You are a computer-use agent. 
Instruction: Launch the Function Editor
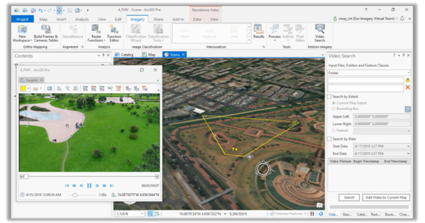coord(114,33)
